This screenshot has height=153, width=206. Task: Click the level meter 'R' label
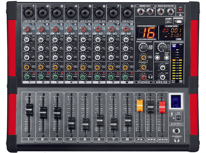click(x=181, y=82)
